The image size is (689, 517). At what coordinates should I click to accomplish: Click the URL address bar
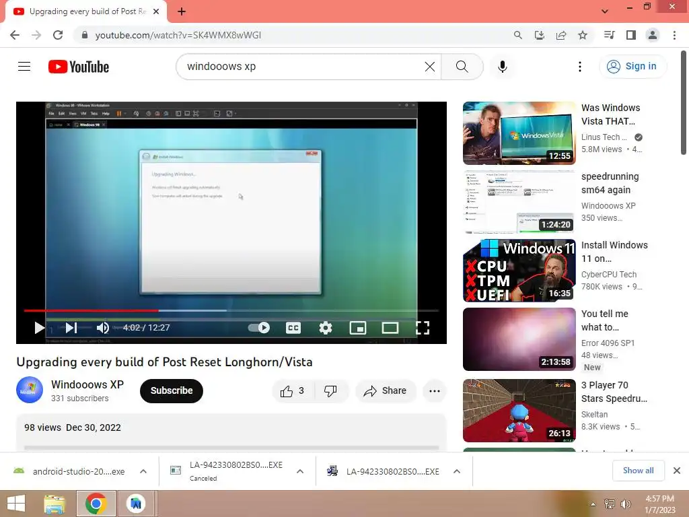(295, 35)
